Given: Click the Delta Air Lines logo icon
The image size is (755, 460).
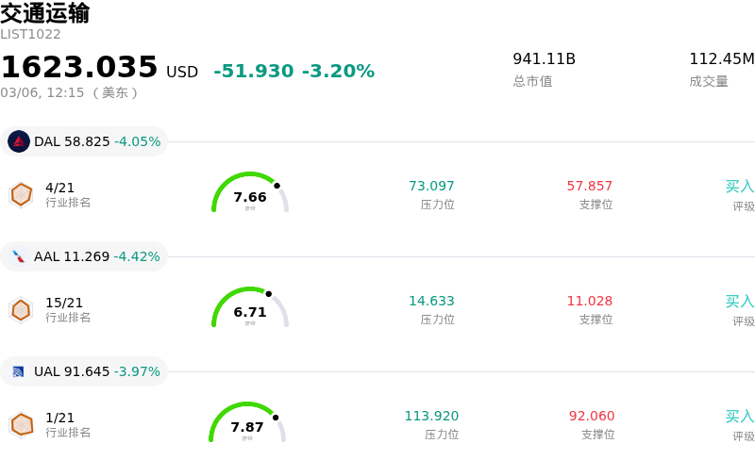Looking at the screenshot, I should tap(19, 141).
